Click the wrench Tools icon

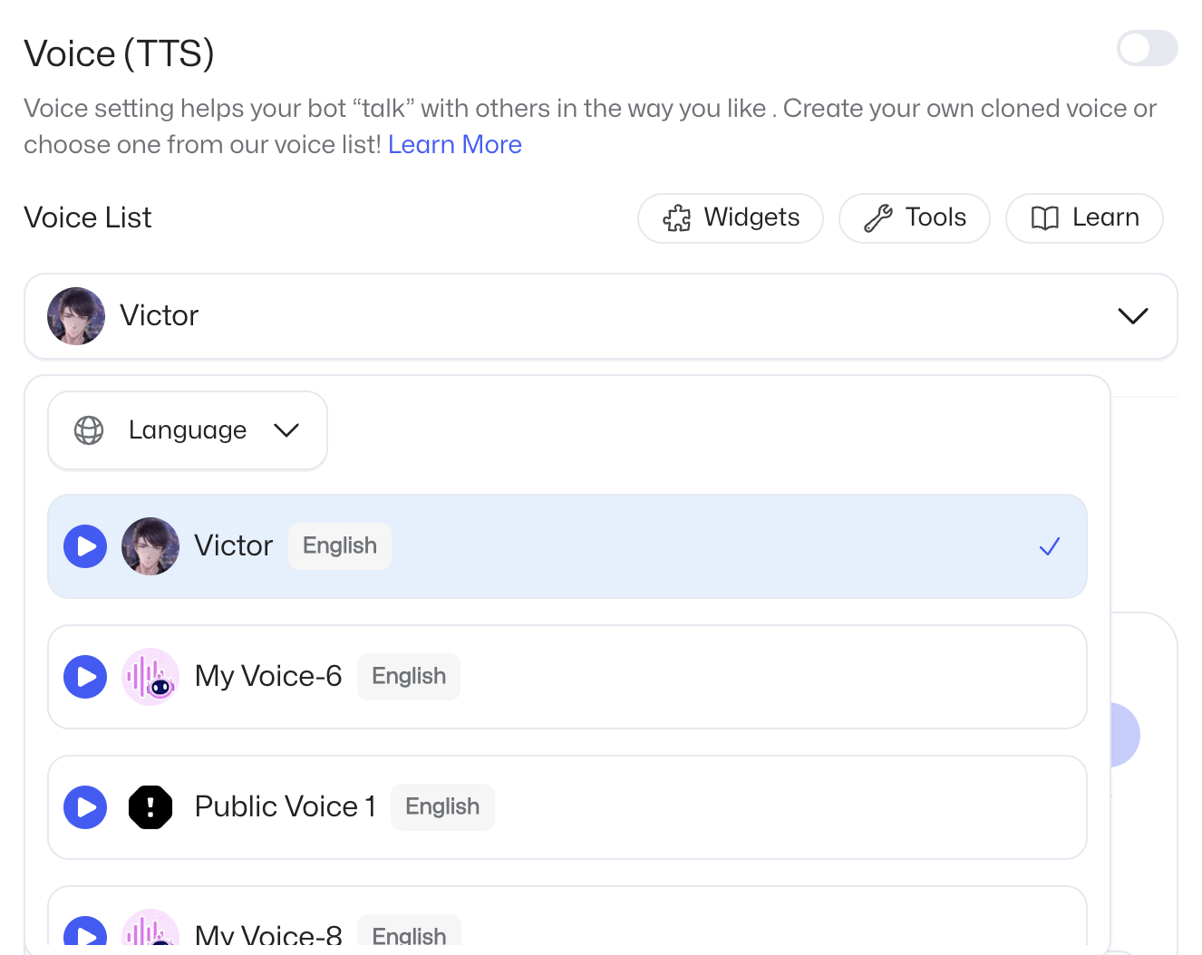(x=877, y=218)
